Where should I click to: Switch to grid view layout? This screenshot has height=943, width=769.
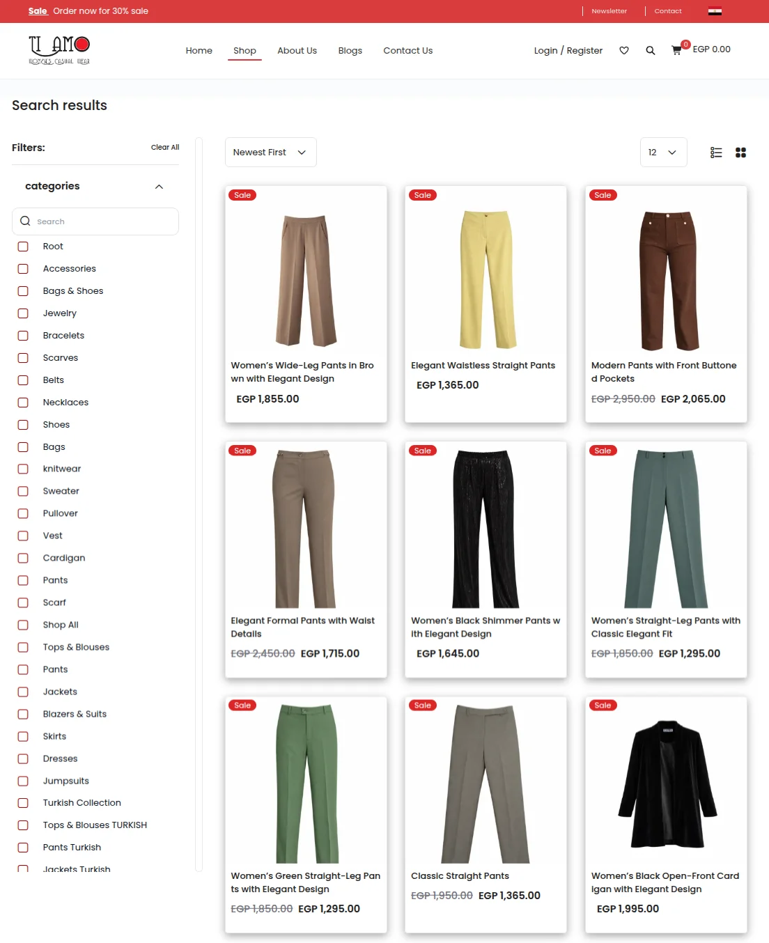[x=740, y=152]
